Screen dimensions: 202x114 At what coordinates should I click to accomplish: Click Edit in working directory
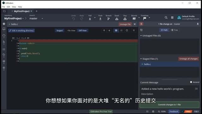[x=21, y=30]
